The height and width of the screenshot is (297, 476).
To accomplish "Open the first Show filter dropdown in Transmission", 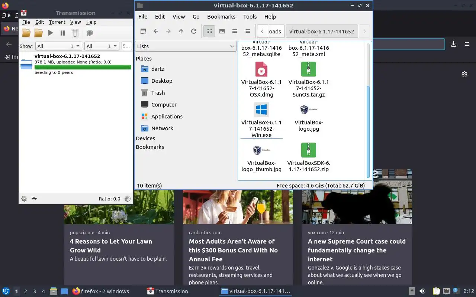I will (x=58, y=46).
